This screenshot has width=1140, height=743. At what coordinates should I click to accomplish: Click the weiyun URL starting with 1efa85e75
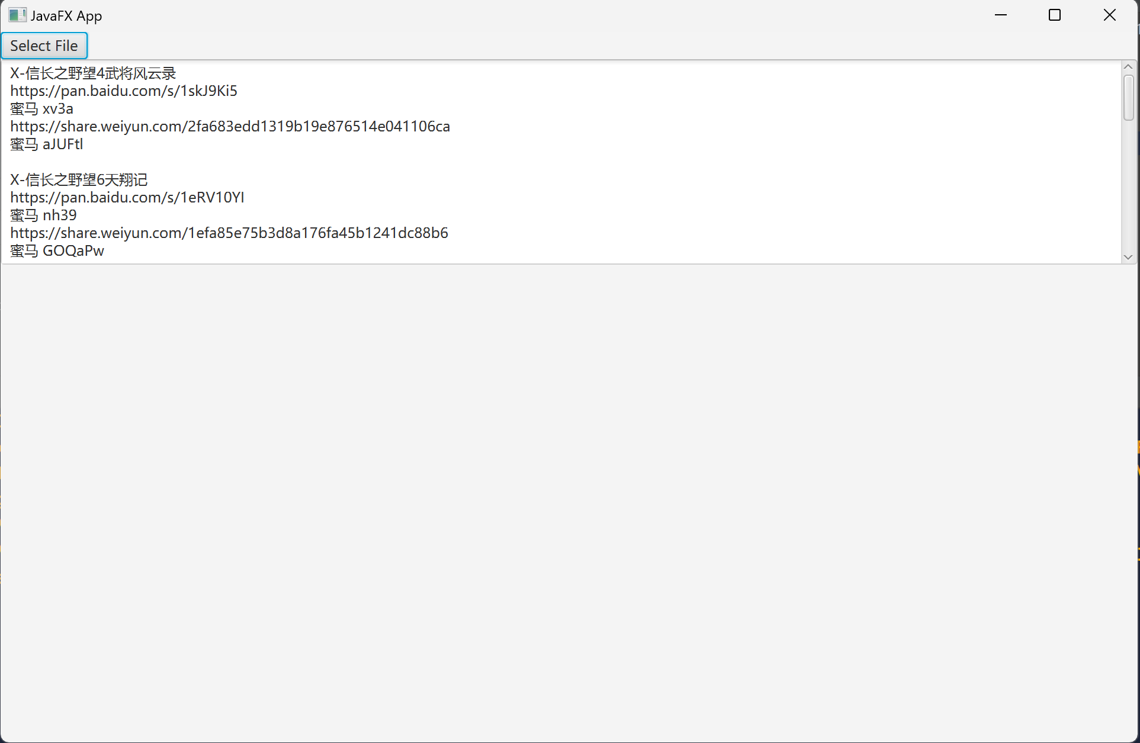pyautogui.click(x=229, y=233)
